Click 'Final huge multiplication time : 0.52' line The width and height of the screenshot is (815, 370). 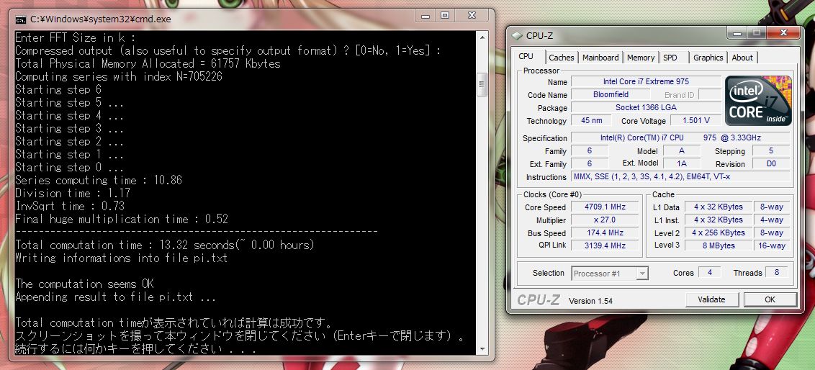[x=122, y=220]
